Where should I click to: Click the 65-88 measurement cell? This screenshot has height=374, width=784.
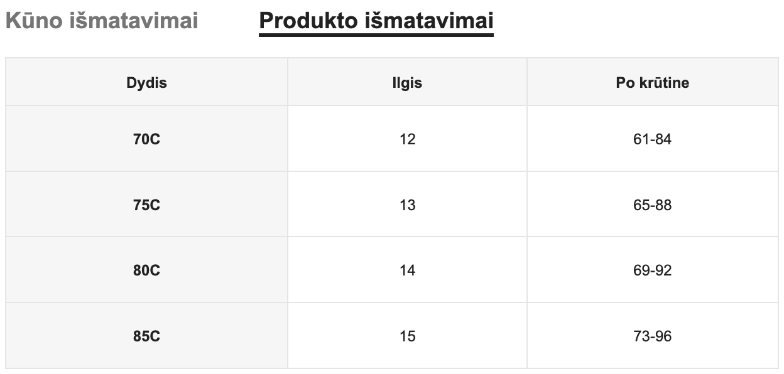tap(652, 205)
